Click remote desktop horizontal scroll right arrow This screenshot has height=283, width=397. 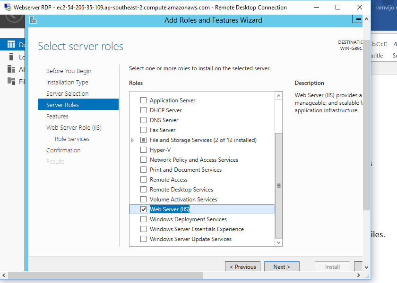click(x=359, y=275)
